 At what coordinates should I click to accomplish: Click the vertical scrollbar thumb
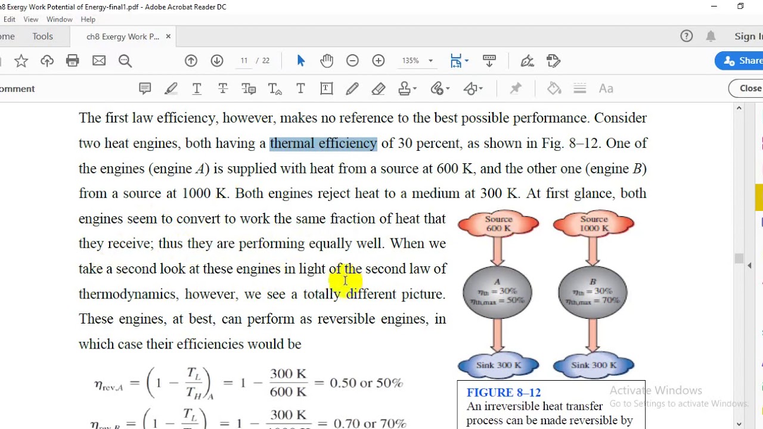(739, 259)
